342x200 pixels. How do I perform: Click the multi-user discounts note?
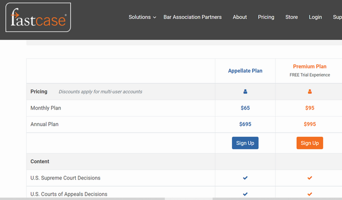pos(100,91)
